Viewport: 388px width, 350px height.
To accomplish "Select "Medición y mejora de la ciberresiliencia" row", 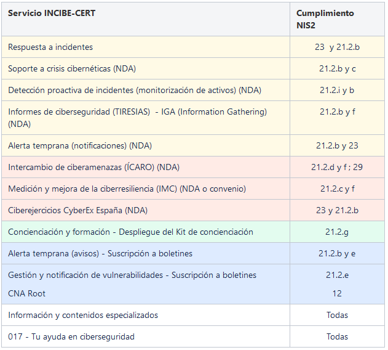I will click(x=127, y=189).
